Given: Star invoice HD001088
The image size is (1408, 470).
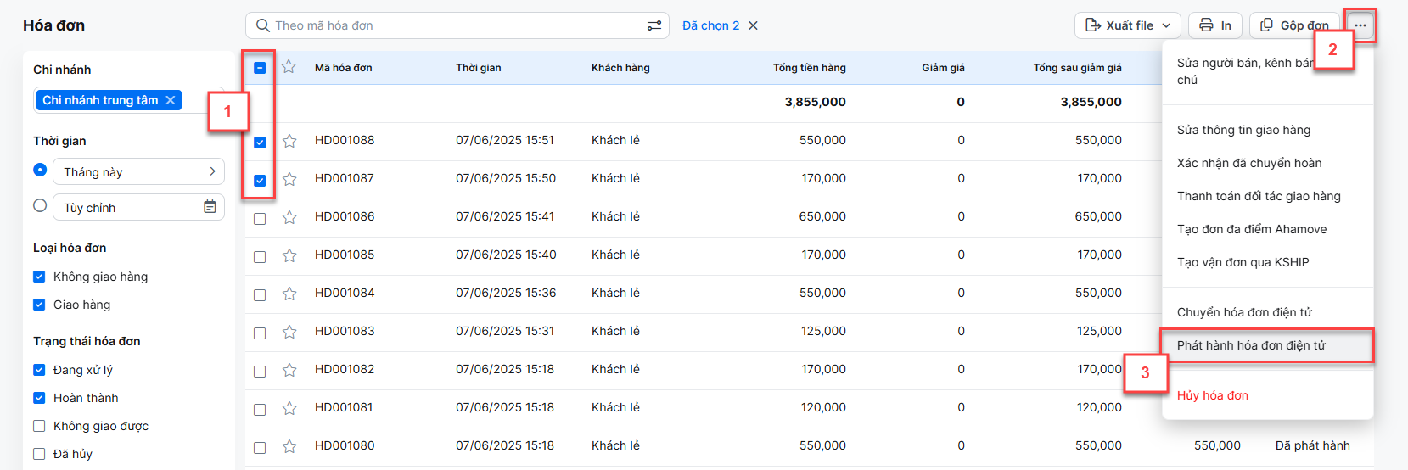Looking at the screenshot, I should tap(289, 141).
